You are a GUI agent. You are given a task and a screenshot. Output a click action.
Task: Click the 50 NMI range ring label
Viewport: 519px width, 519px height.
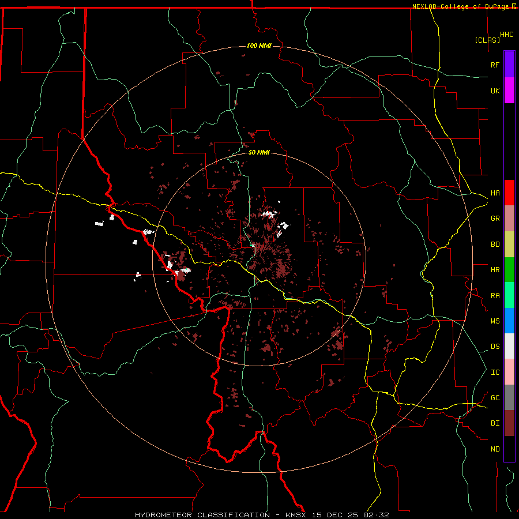(259, 152)
